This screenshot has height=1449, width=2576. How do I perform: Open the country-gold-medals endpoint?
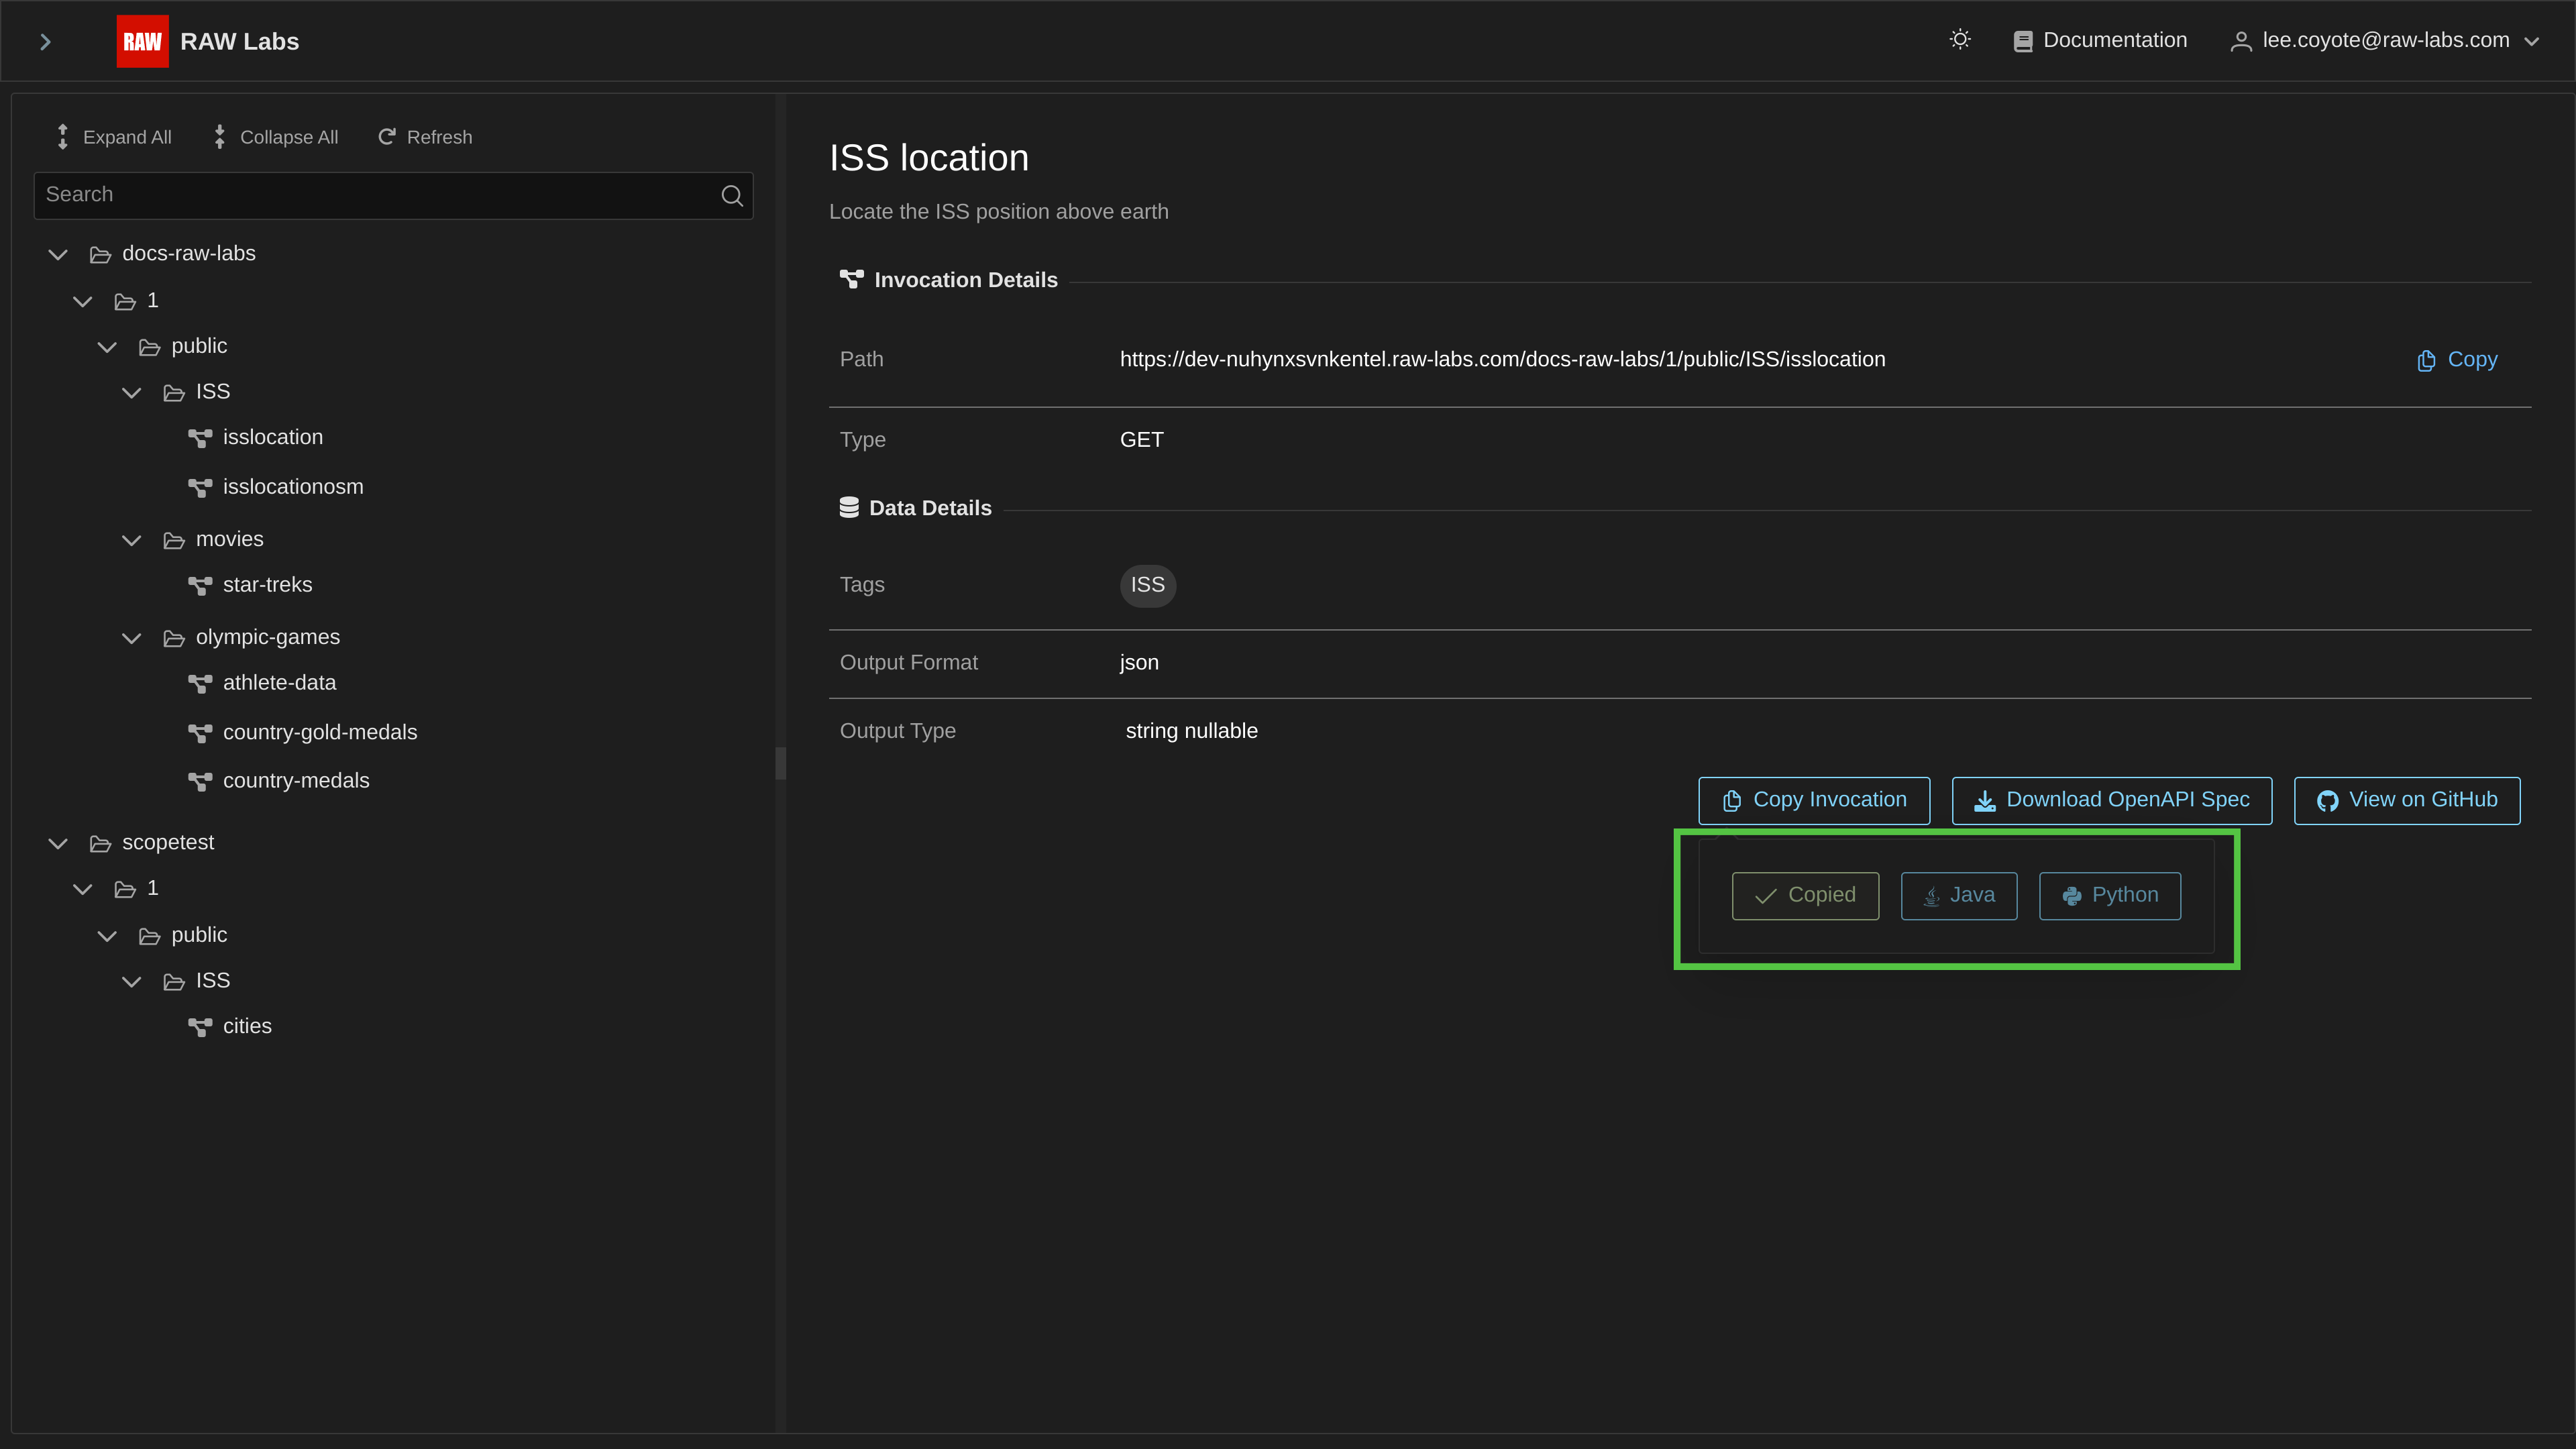coord(320,732)
